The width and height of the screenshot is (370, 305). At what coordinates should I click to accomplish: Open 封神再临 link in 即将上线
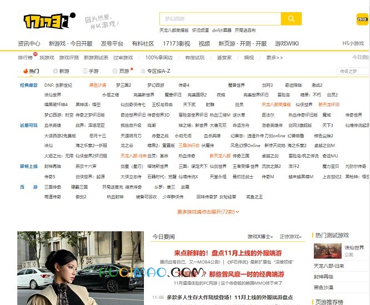(53, 166)
